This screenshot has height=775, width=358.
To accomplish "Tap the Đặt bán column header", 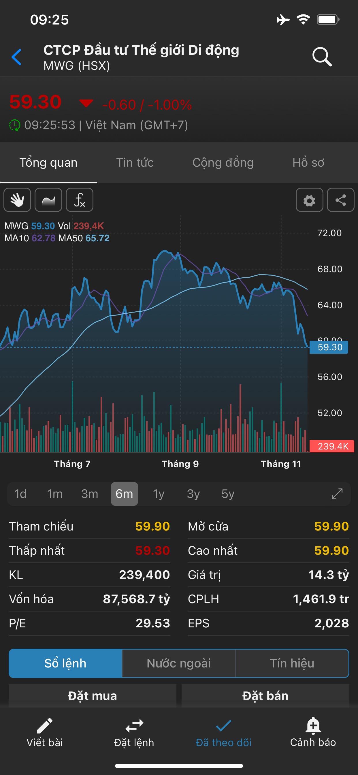I will pyautogui.click(x=265, y=696).
